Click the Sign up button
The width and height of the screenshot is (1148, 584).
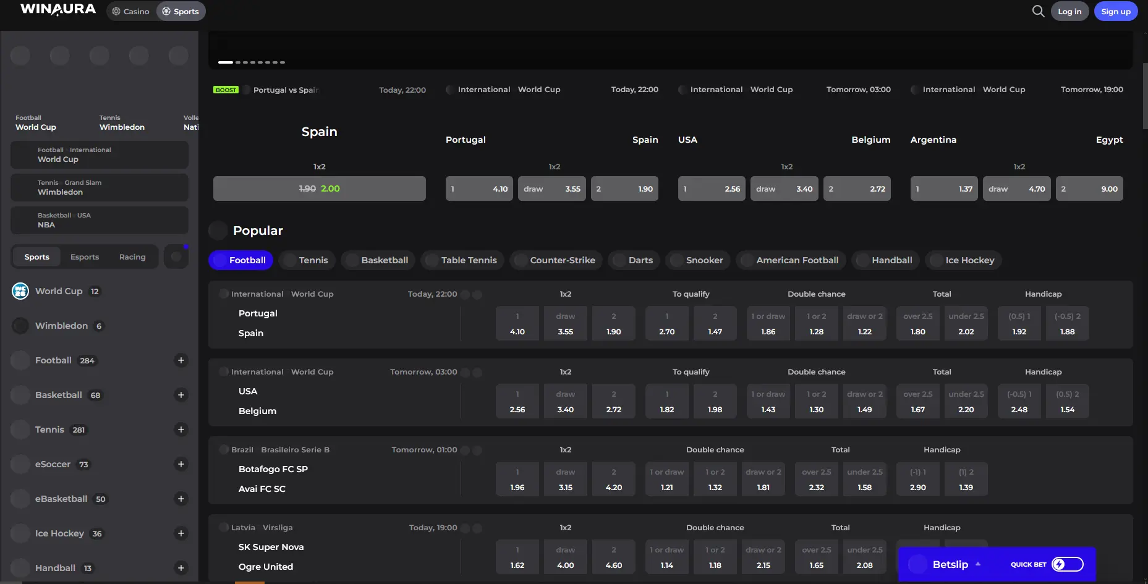tap(1116, 11)
